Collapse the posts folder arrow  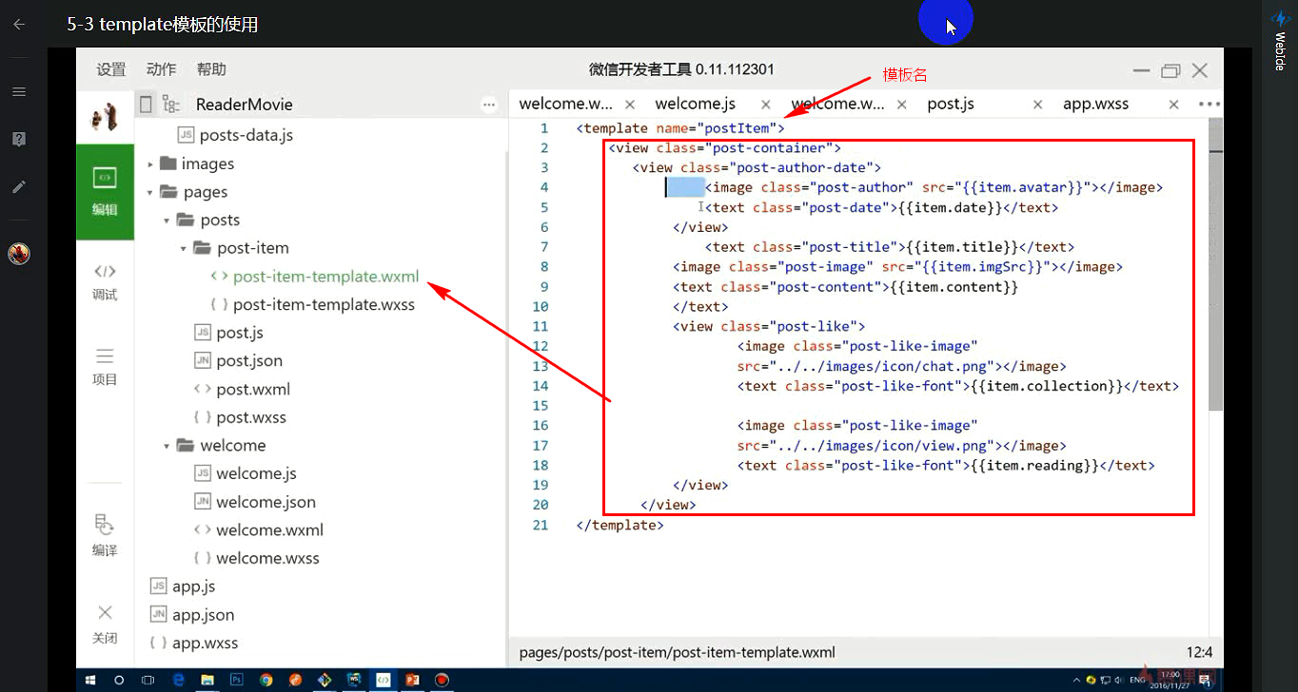point(167,221)
